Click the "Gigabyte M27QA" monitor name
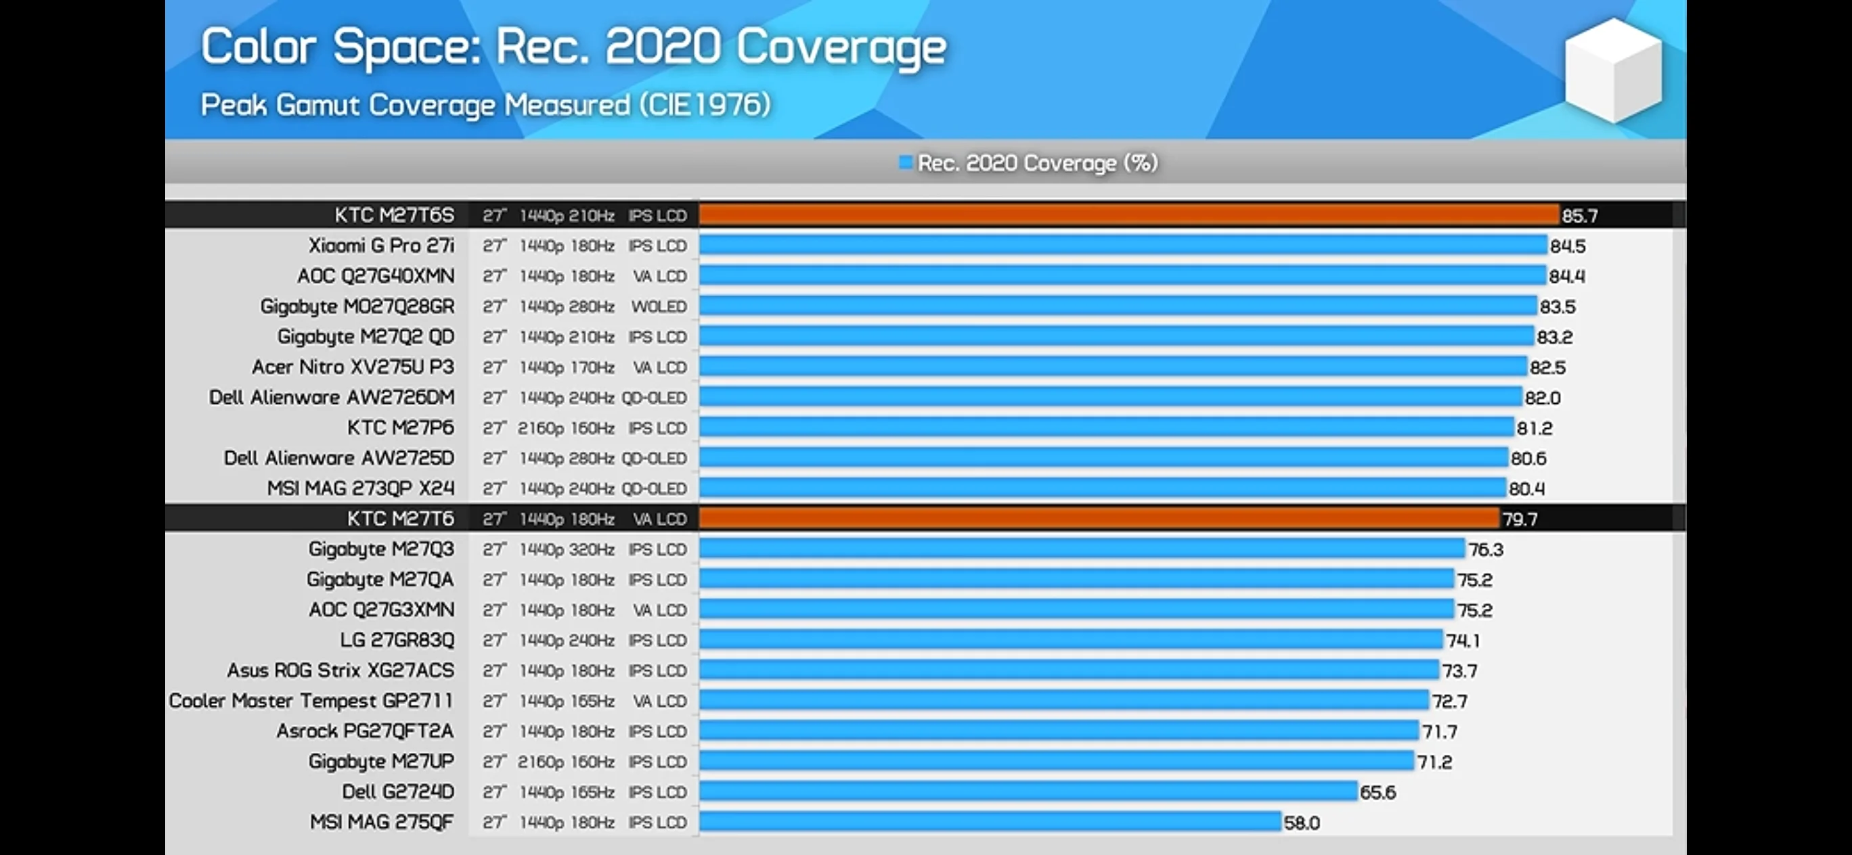1852x855 pixels. click(380, 579)
